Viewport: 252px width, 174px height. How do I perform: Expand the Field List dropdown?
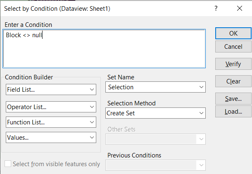click(x=51, y=89)
